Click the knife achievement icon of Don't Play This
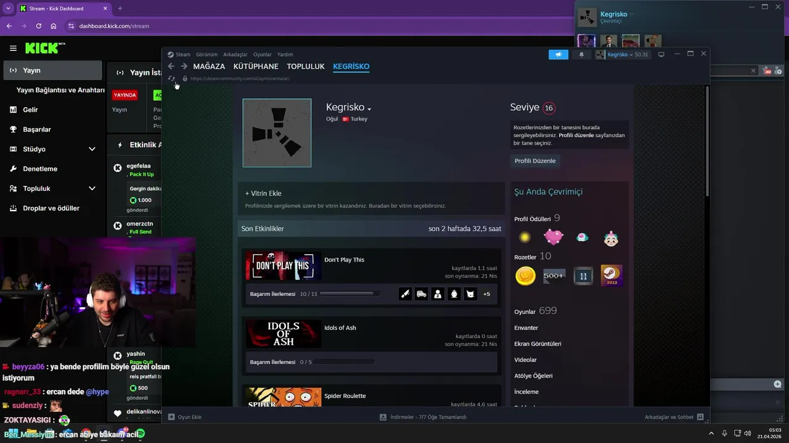The image size is (789, 443). click(x=405, y=294)
